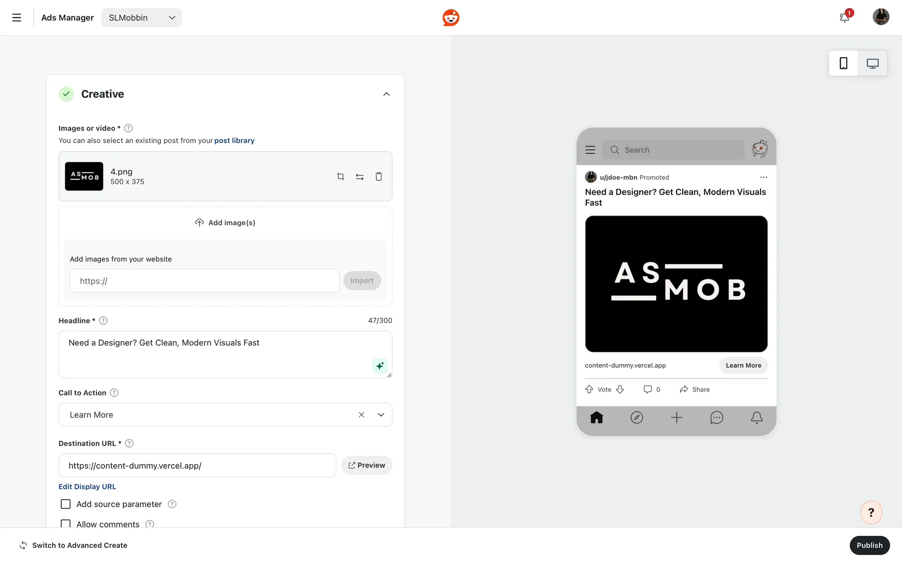The width and height of the screenshot is (902, 563).
Task: Clear the Learn More call to action
Action: 361,415
